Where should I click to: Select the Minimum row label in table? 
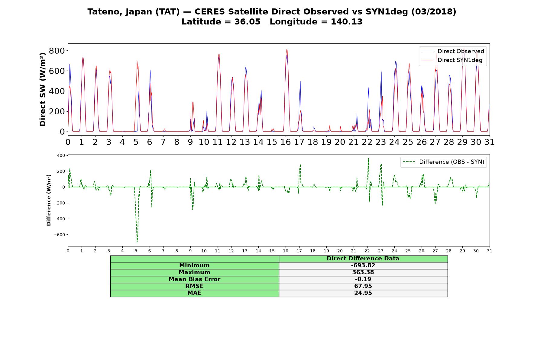194,265
